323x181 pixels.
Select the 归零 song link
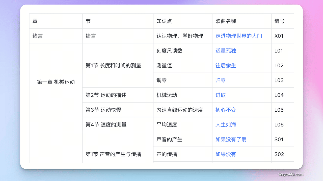pyautogui.click(x=221, y=80)
